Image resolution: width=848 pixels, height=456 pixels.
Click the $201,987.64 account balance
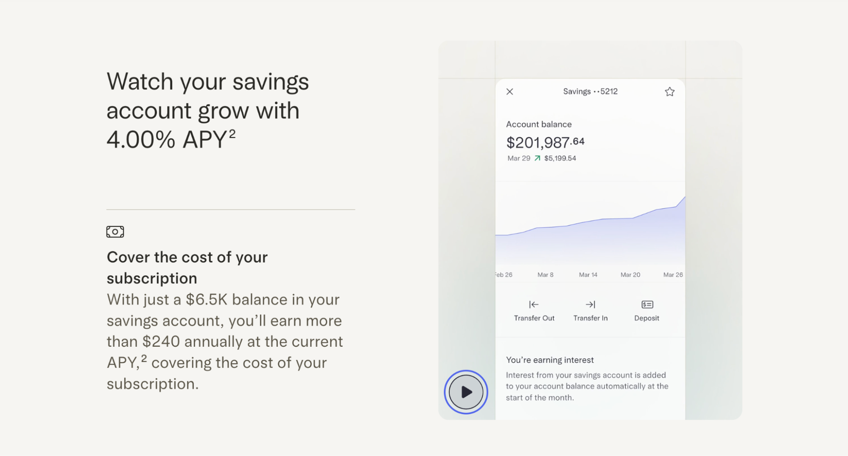click(545, 143)
